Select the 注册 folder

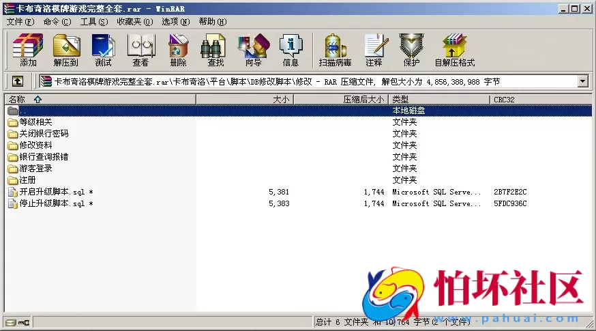[x=27, y=180]
